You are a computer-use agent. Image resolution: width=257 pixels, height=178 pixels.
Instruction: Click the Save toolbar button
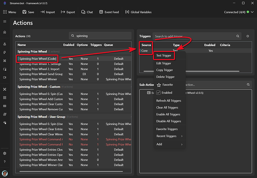click(28, 12)
